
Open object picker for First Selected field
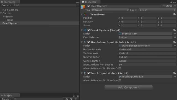pyautogui.click(x=175, y=37)
